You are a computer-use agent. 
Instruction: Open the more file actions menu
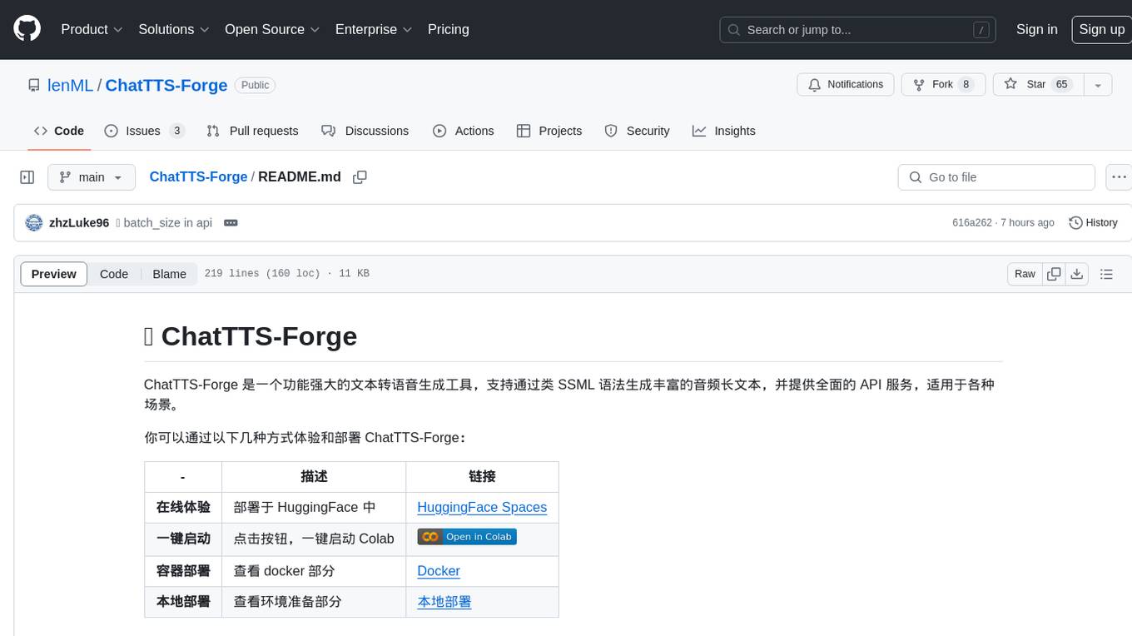pyautogui.click(x=1119, y=177)
